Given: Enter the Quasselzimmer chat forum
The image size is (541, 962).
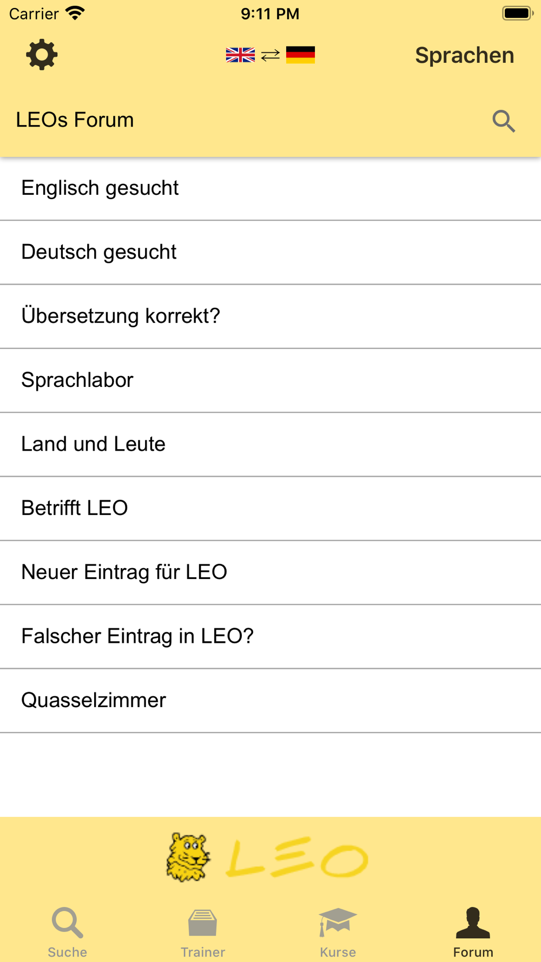Looking at the screenshot, I should 270,700.
